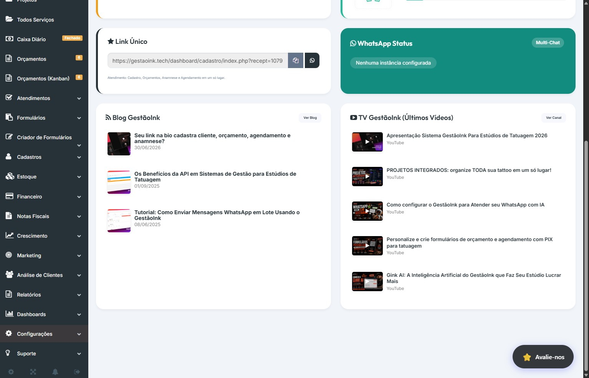
Task: Expand the Relatórios submenu chevron
Action: 79,295
